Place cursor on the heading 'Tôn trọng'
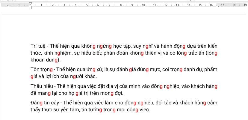 pos(41,70)
